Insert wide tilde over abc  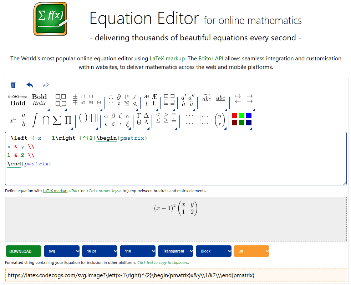coord(207,98)
